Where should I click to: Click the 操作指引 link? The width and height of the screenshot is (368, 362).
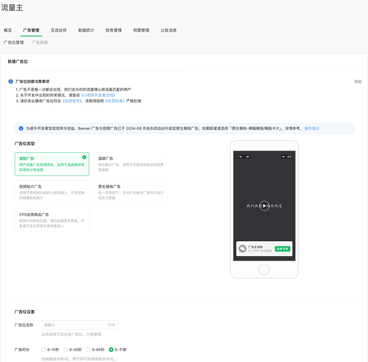(x=312, y=128)
